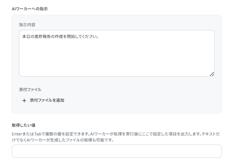Click the 指示内容 field label

[27, 25]
